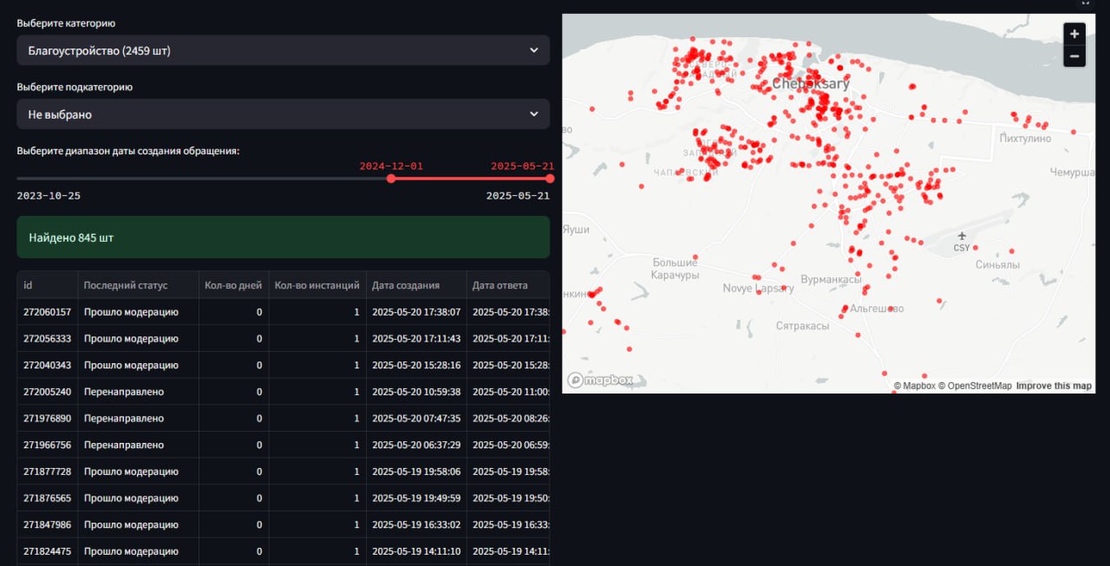The image size is (1110, 566).
Task: Sort table by 'Последний статус' column header
Action: (x=126, y=285)
